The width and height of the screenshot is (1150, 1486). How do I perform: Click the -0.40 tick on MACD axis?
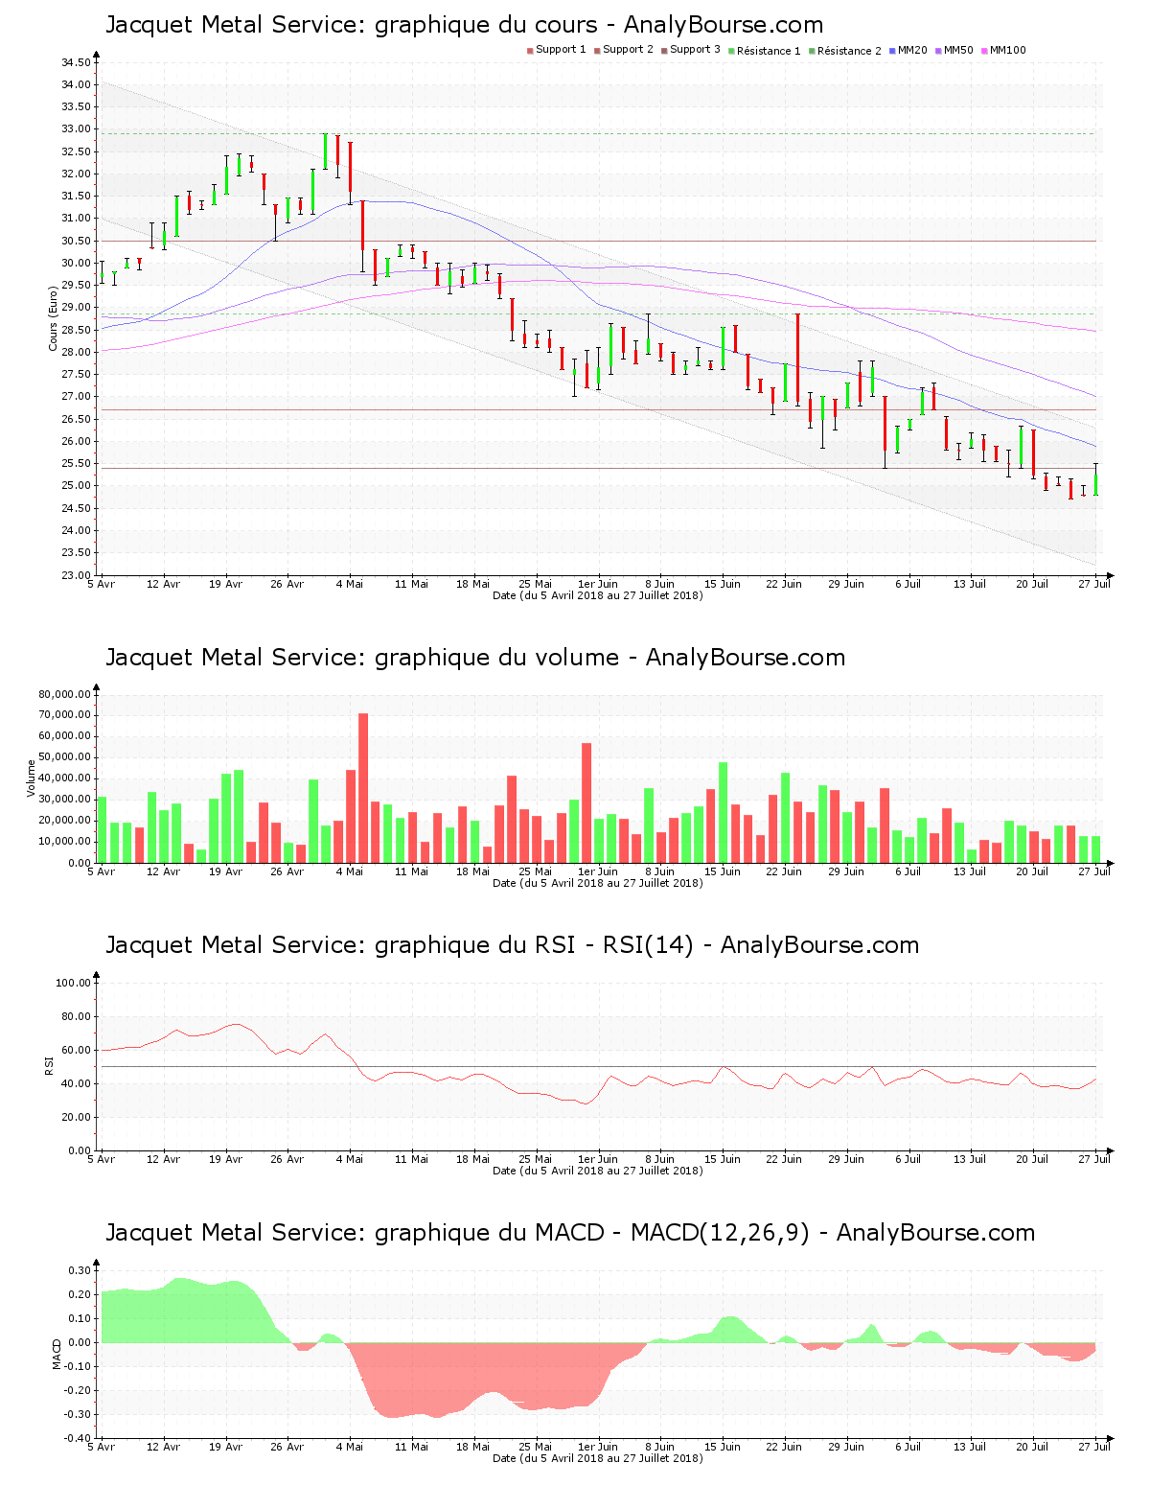(78, 1438)
